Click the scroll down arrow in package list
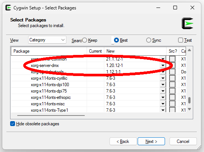 [189, 109]
